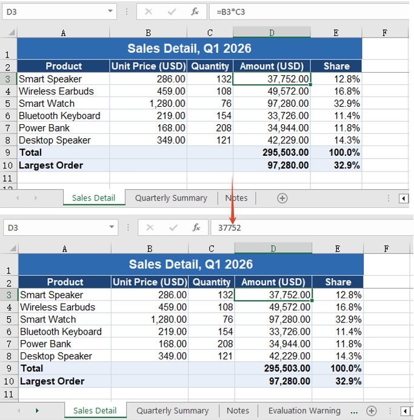Select column C header in bottom spreadsheet

click(x=212, y=248)
